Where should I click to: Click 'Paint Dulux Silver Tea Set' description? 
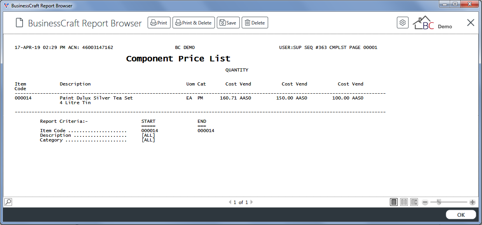(96, 98)
